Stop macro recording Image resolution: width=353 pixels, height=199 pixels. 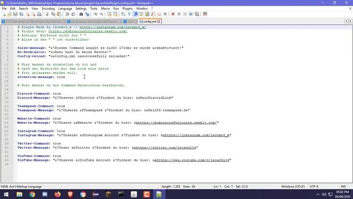179,14
